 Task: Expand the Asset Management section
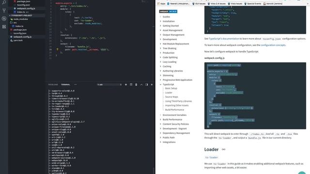172,30
